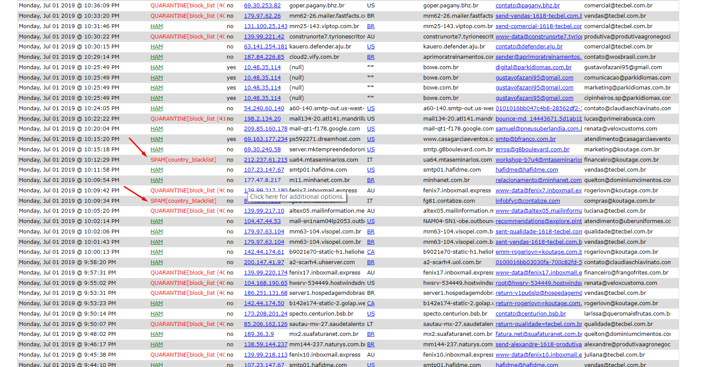Open sender digital@parkidiomas.com.br
Screen dimensions: 709x367
(x=533, y=67)
